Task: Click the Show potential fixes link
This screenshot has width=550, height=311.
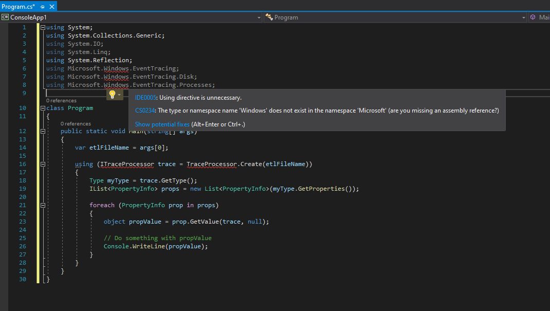Action: (x=162, y=124)
